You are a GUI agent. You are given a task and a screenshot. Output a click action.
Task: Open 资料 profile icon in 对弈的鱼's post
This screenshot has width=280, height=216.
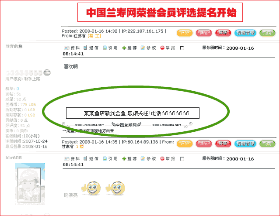coord(66,48)
